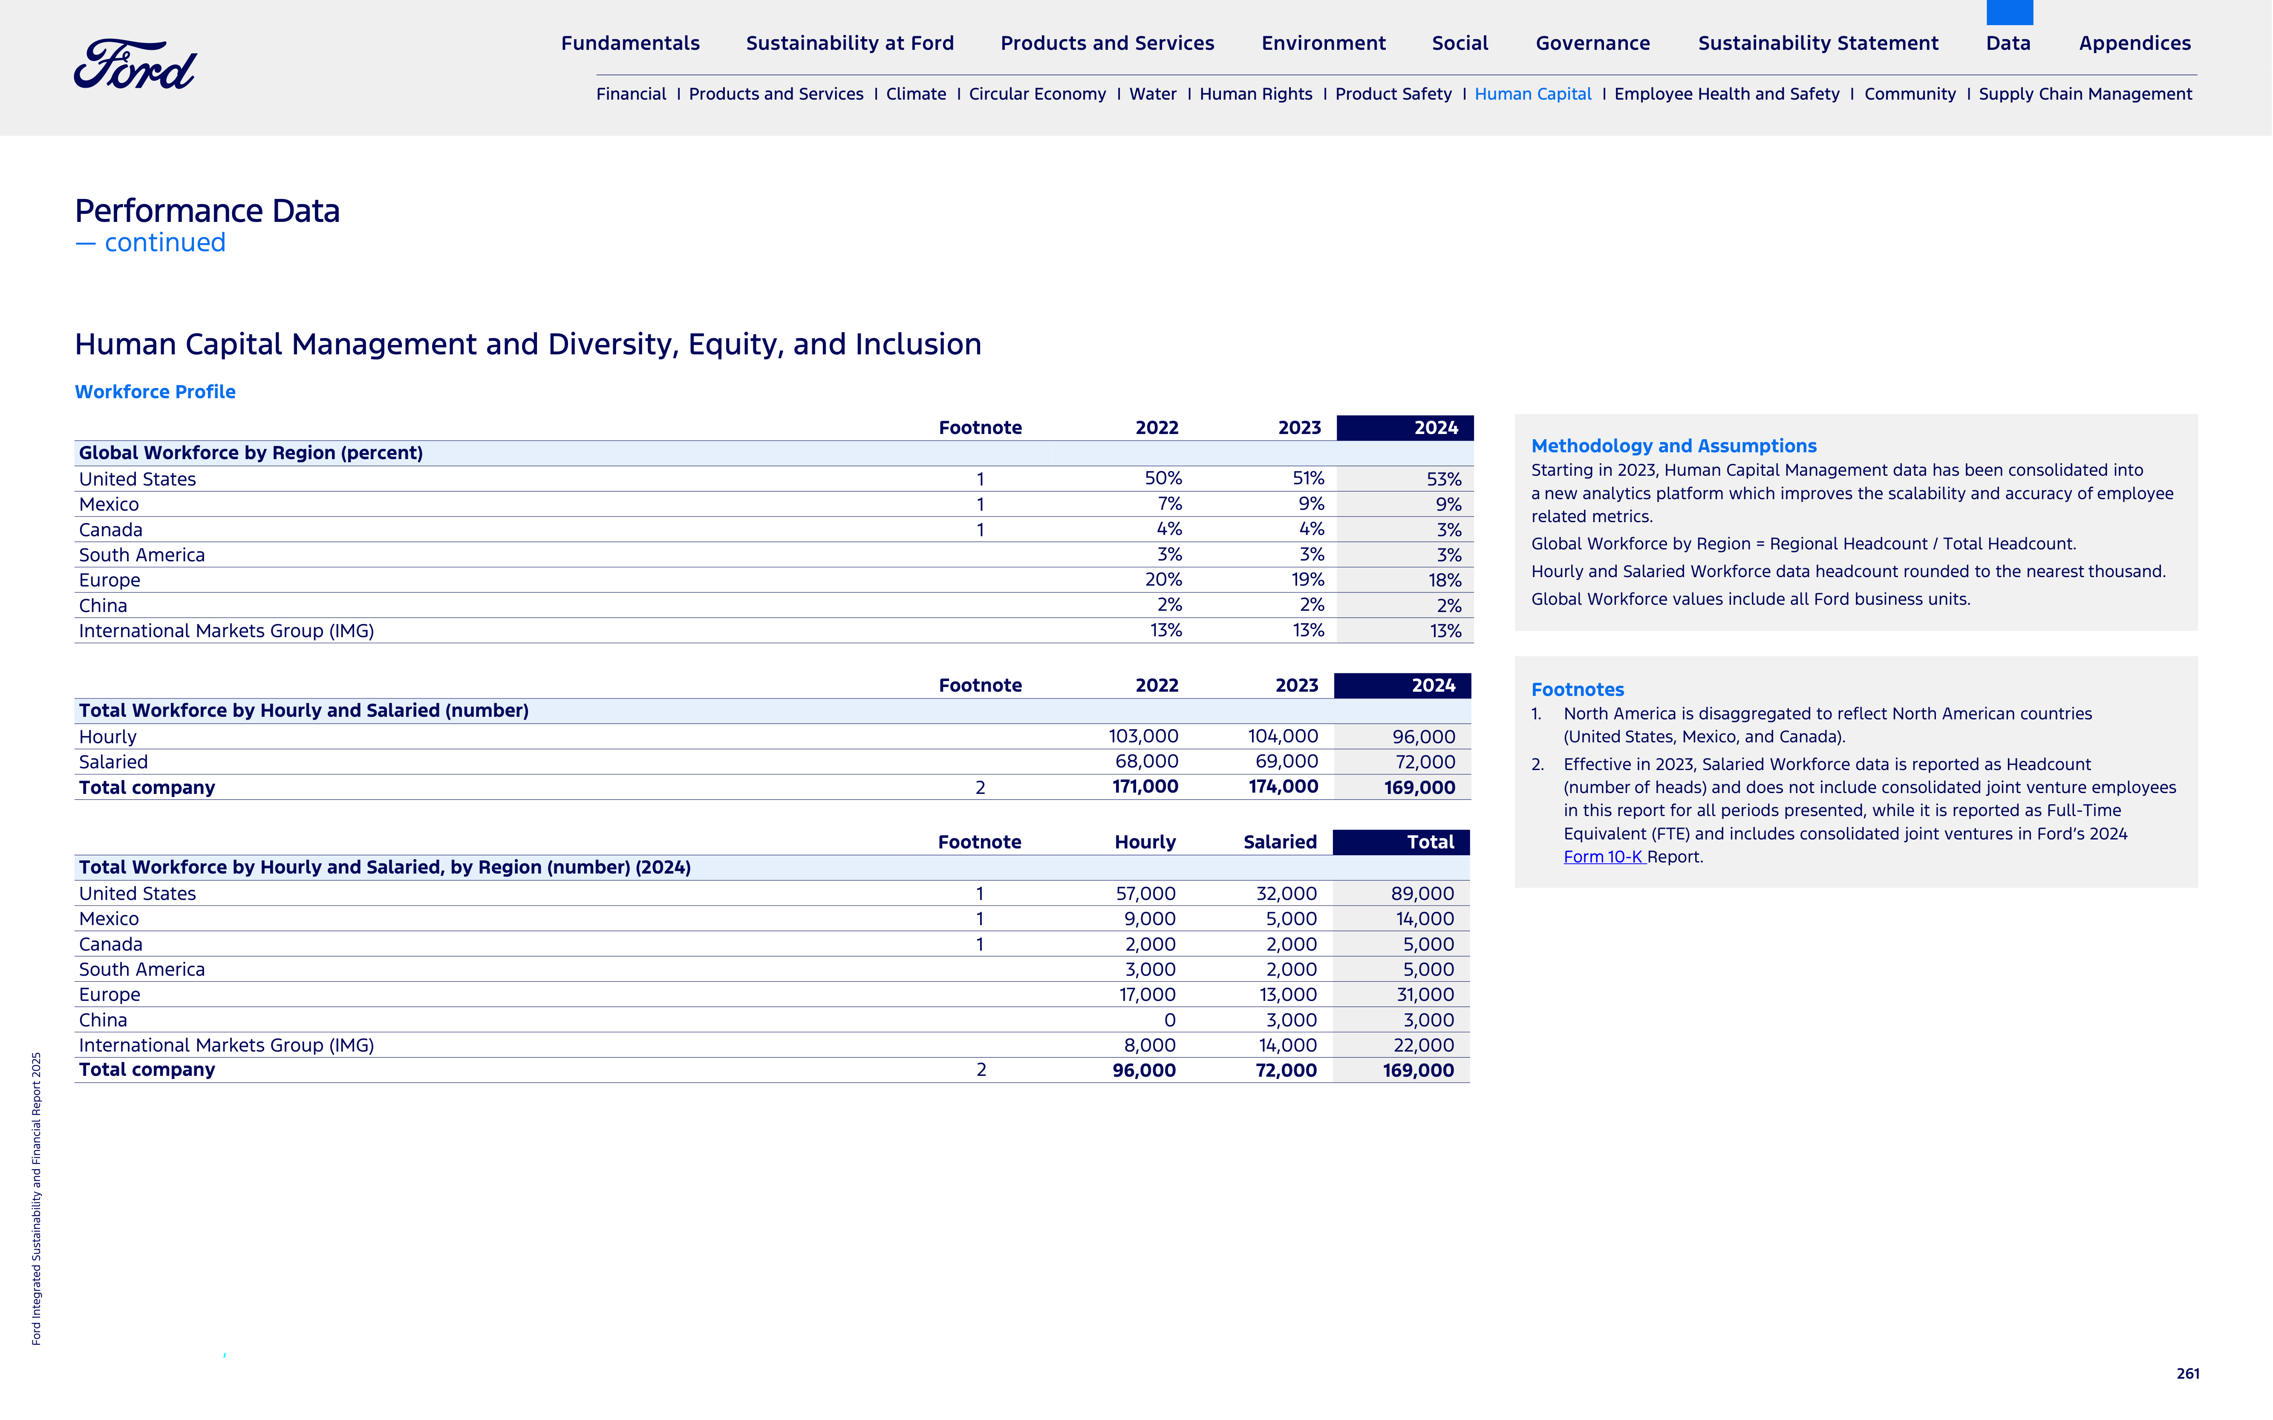Screen dimensions: 2273x1420
Task: Click Salaried 2023 value 69,000
Action: pos(1286,762)
